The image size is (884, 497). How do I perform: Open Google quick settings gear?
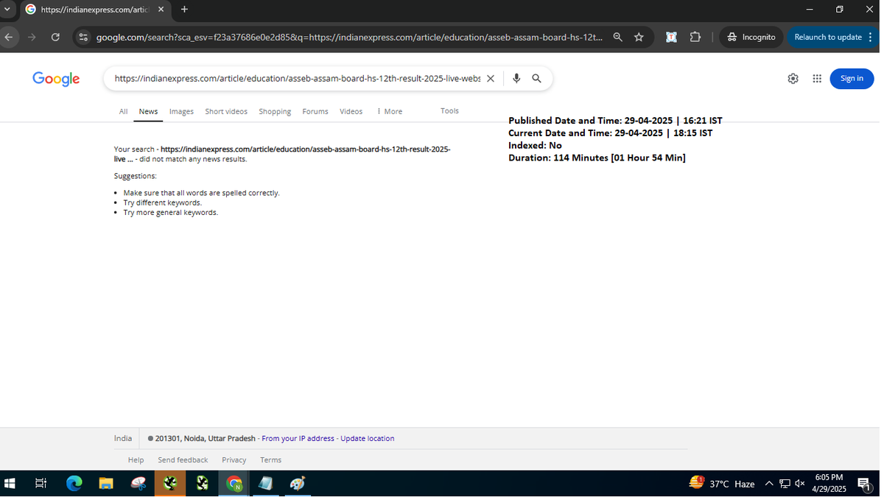[x=793, y=78]
